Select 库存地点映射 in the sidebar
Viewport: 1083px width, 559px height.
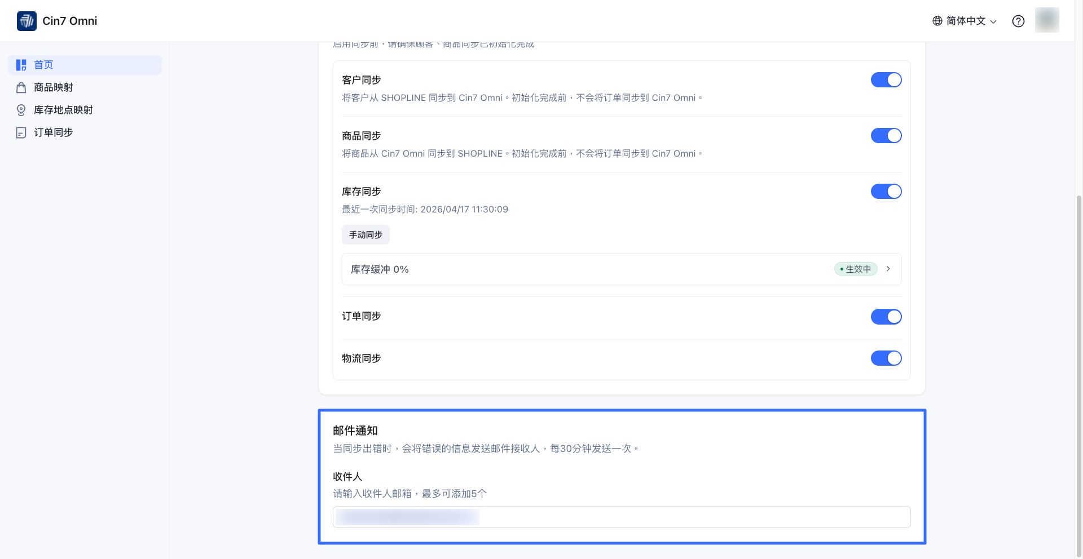(85, 110)
